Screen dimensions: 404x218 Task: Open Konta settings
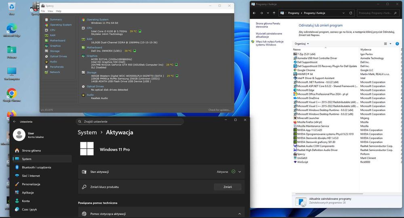coord(42,201)
